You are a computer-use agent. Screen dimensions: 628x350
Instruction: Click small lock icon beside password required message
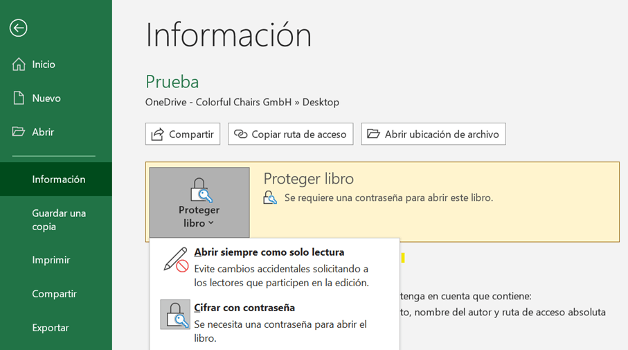[270, 198]
